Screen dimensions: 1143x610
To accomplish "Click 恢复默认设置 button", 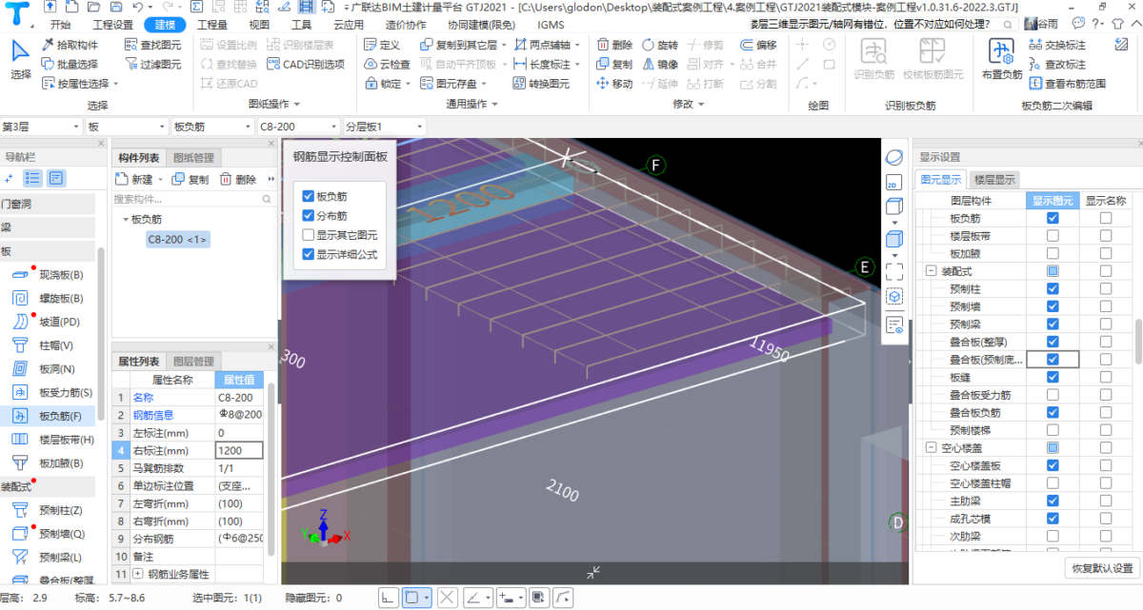I will 1102,568.
